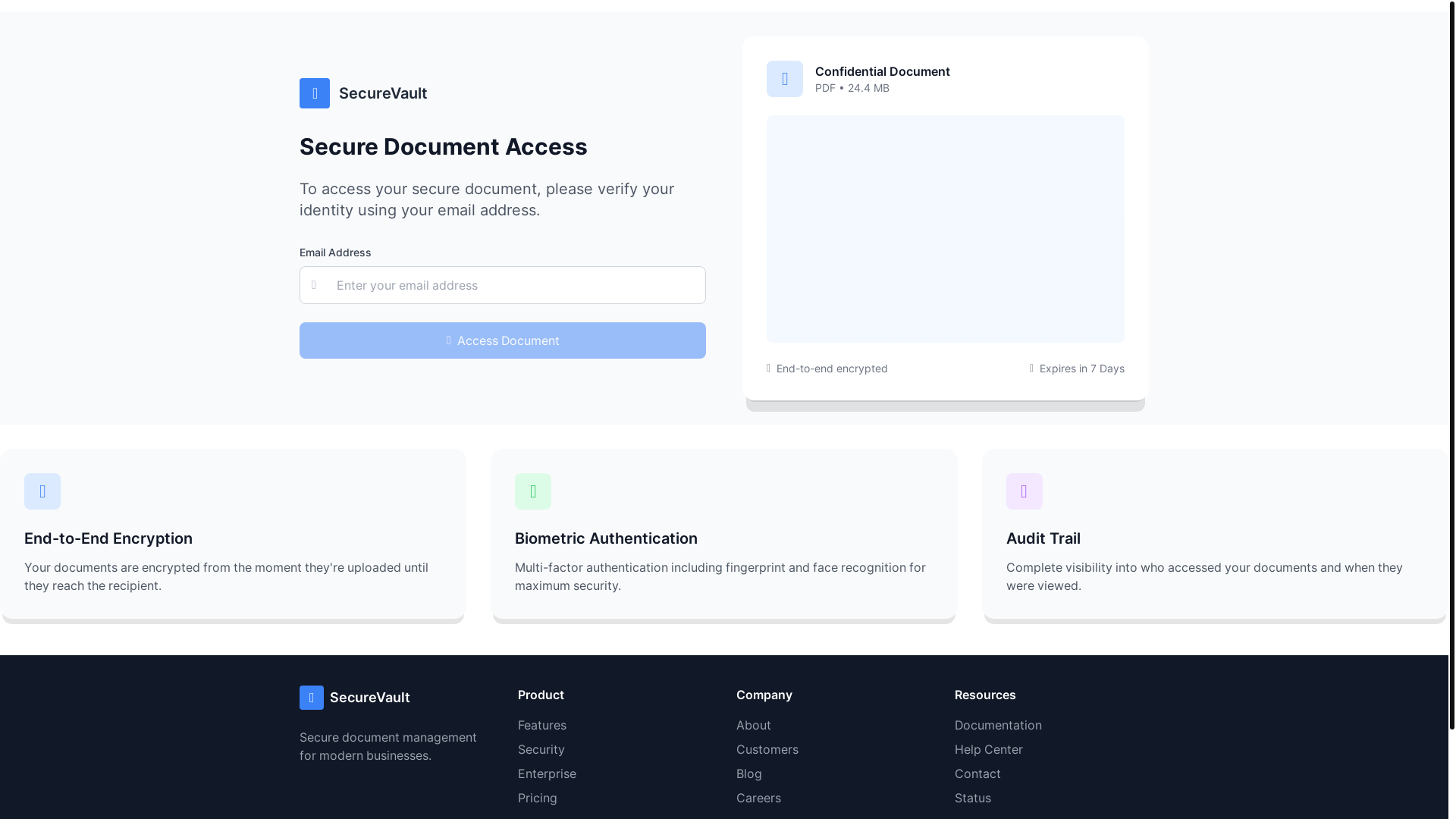The width and height of the screenshot is (1456, 819).
Task: Go to the Enterprise footer link
Action: 547,773
